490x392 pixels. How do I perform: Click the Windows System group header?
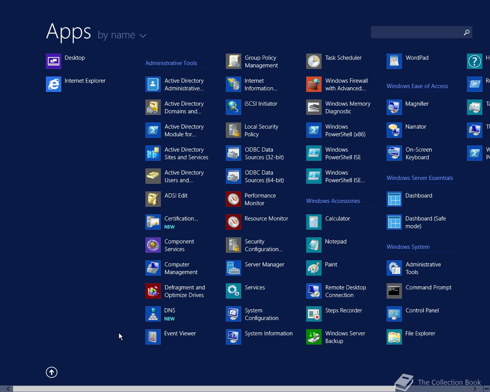click(x=408, y=247)
